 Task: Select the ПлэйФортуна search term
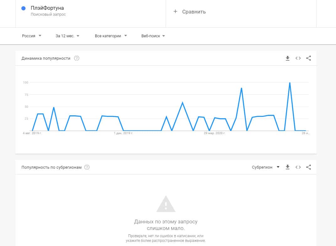pyautogui.click(x=47, y=8)
